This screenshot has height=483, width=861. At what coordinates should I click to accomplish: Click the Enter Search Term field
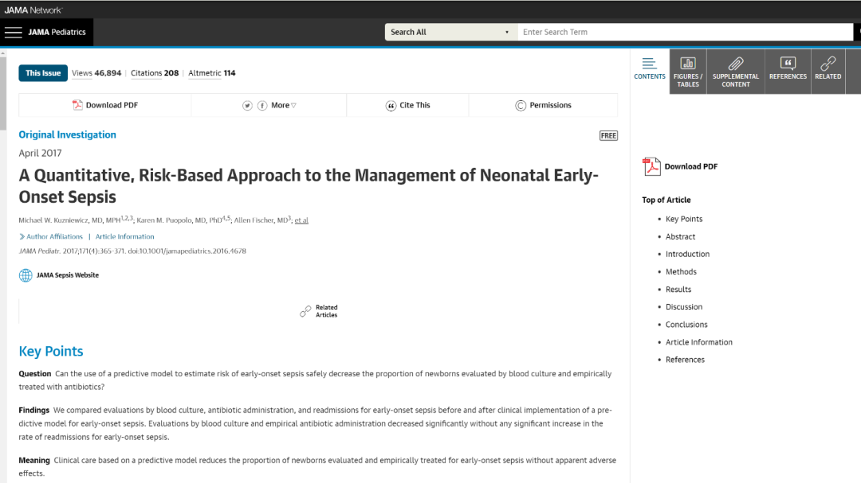pyautogui.click(x=684, y=33)
